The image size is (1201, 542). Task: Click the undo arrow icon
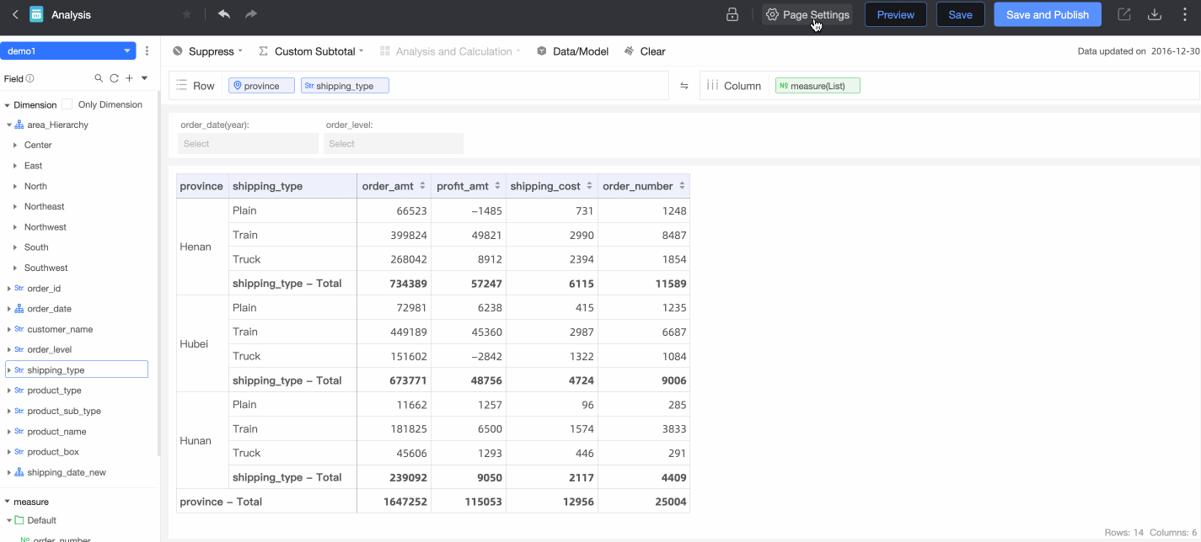tap(223, 14)
